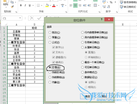Click the accounting number format icon
The width and height of the screenshot is (137, 104).
(x=104, y=2)
